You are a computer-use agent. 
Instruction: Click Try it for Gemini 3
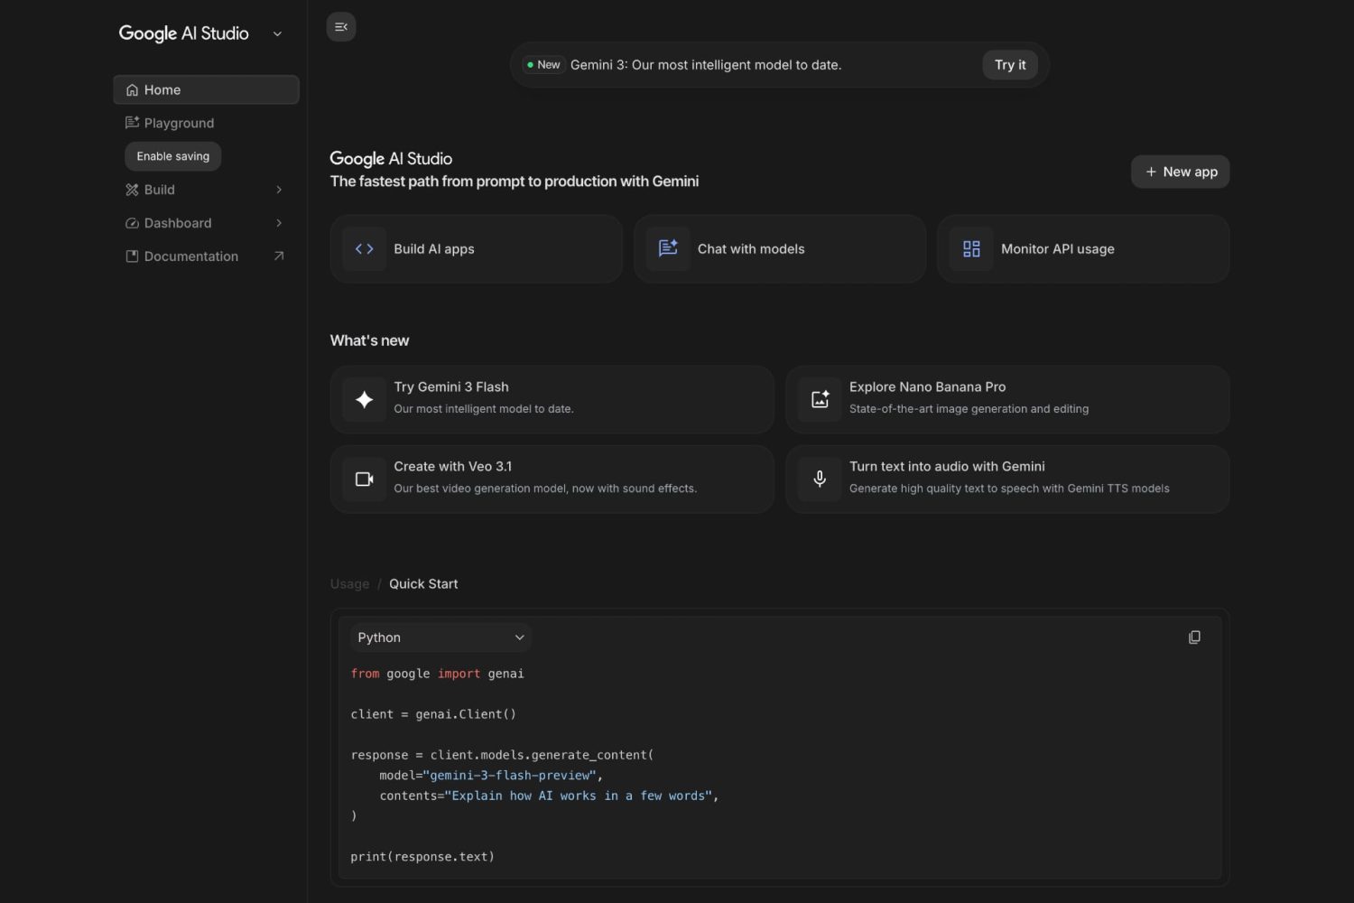1009,64
